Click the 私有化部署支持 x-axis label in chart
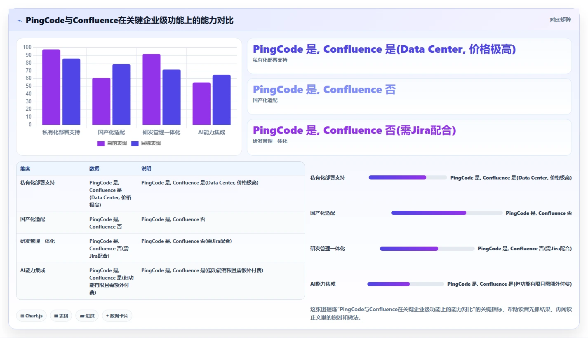The image size is (588, 338). [61, 132]
